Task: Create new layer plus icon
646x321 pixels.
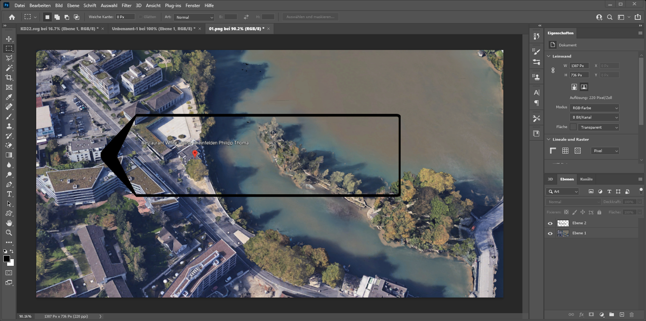Action: (622, 315)
